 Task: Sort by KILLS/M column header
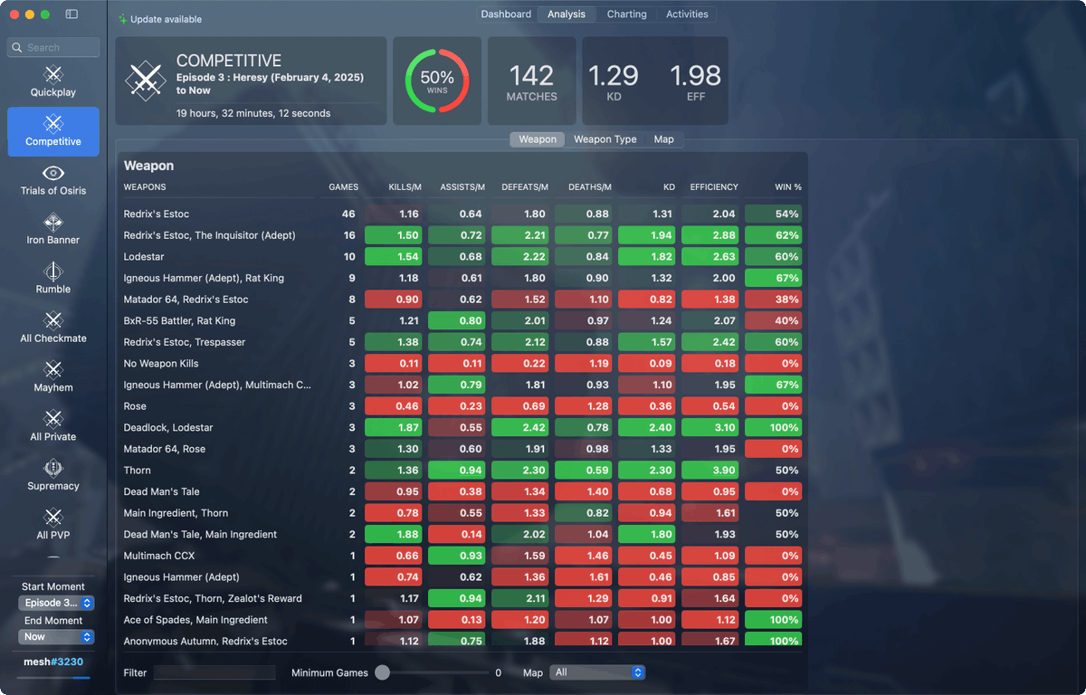405,187
